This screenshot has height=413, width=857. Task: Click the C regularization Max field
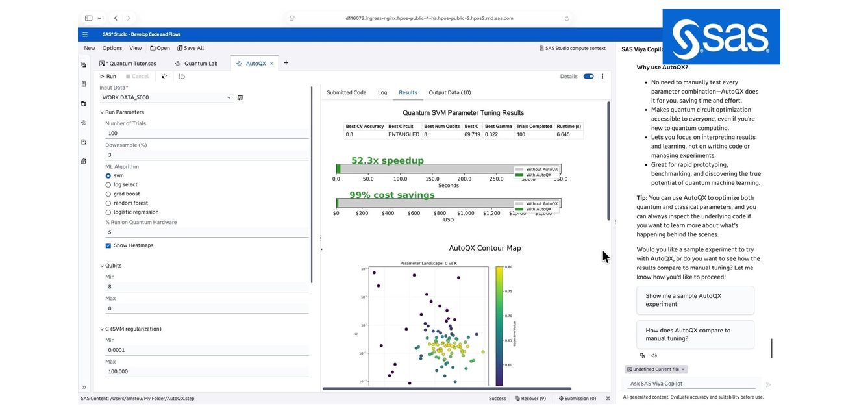207,371
